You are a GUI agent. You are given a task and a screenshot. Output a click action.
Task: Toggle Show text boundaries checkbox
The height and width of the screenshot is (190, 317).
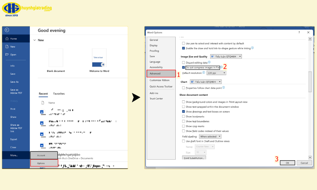pos(183,121)
